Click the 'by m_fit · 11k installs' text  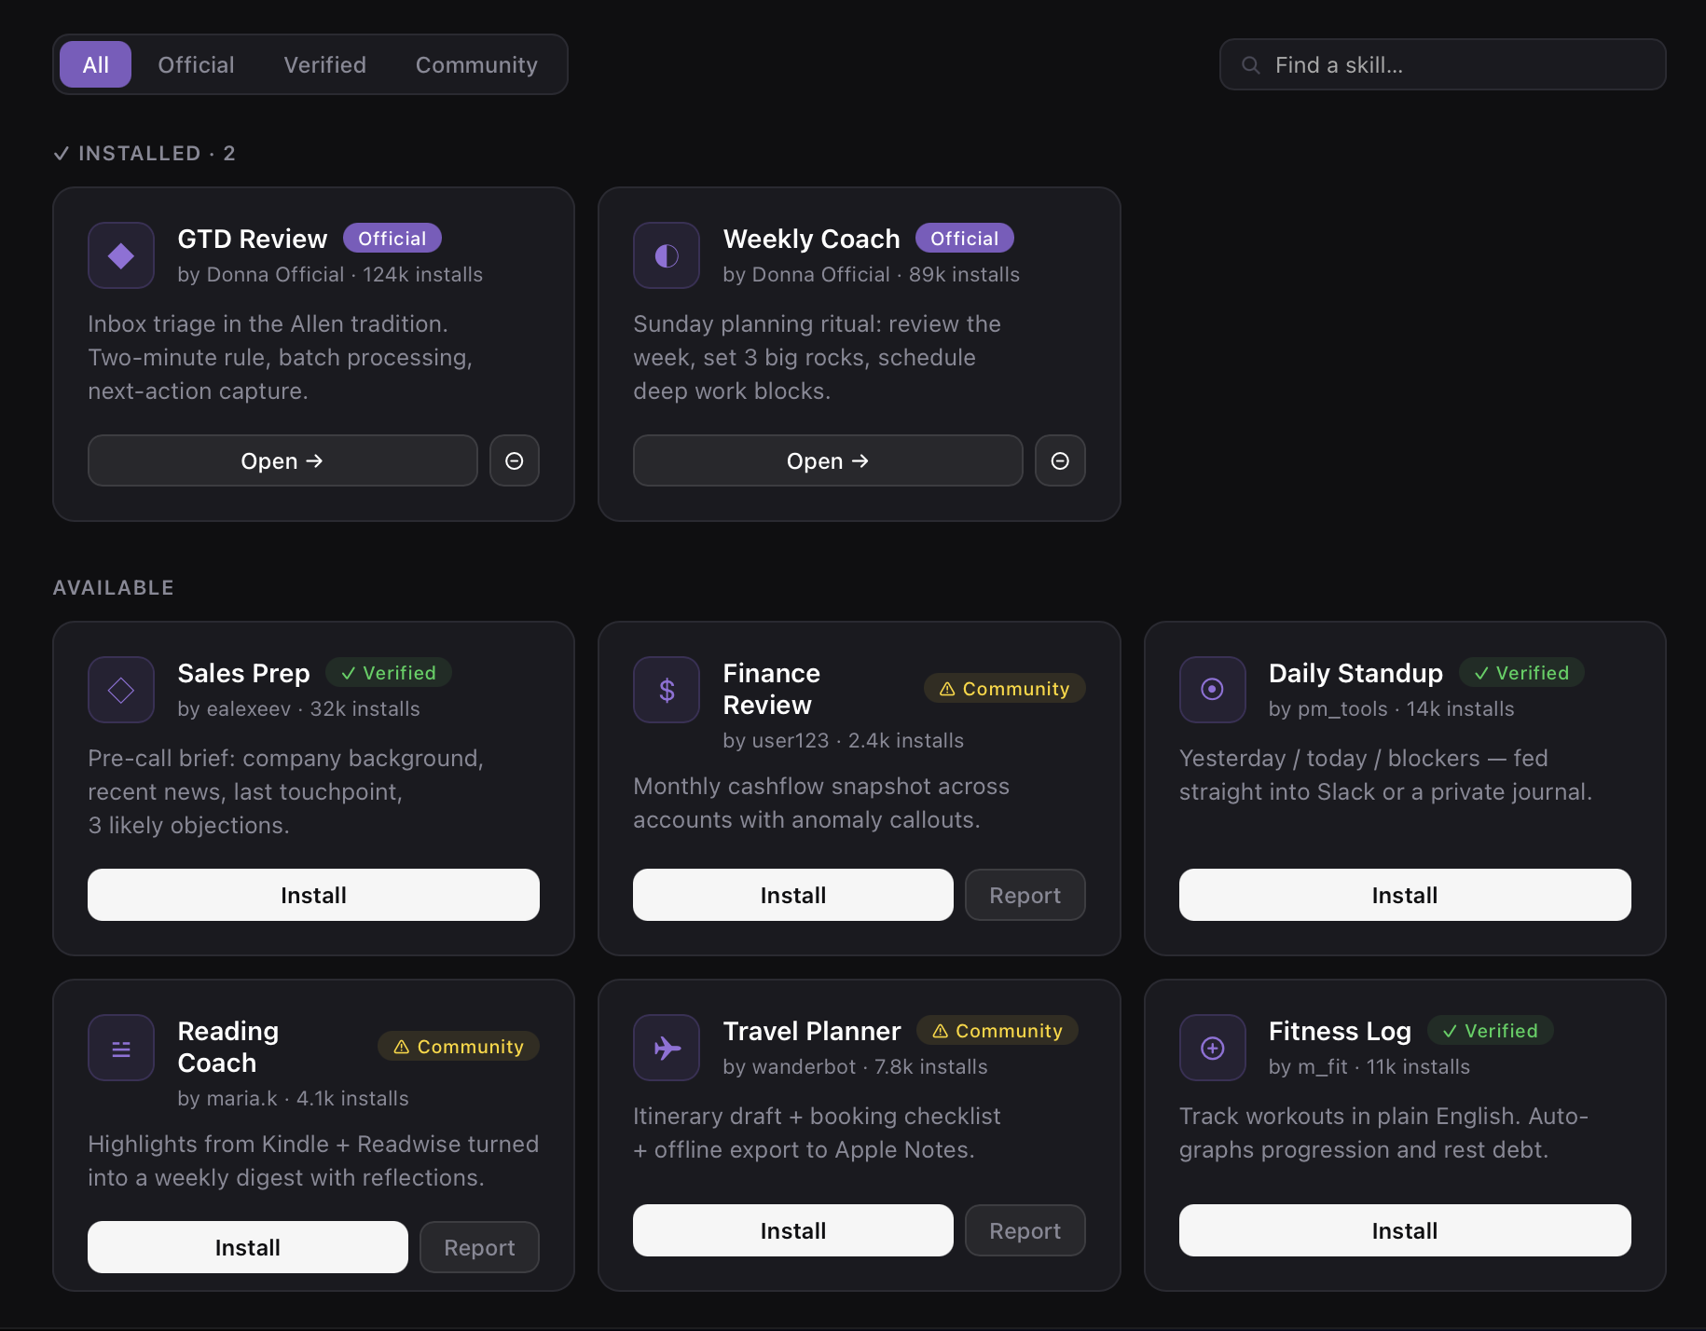click(x=1369, y=1067)
